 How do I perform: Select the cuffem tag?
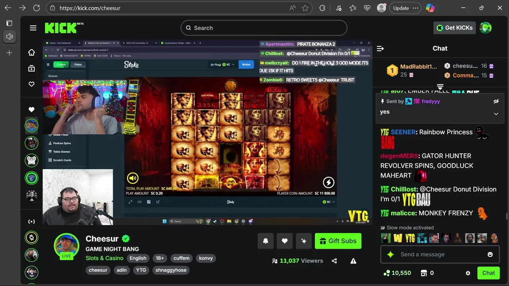click(181, 258)
